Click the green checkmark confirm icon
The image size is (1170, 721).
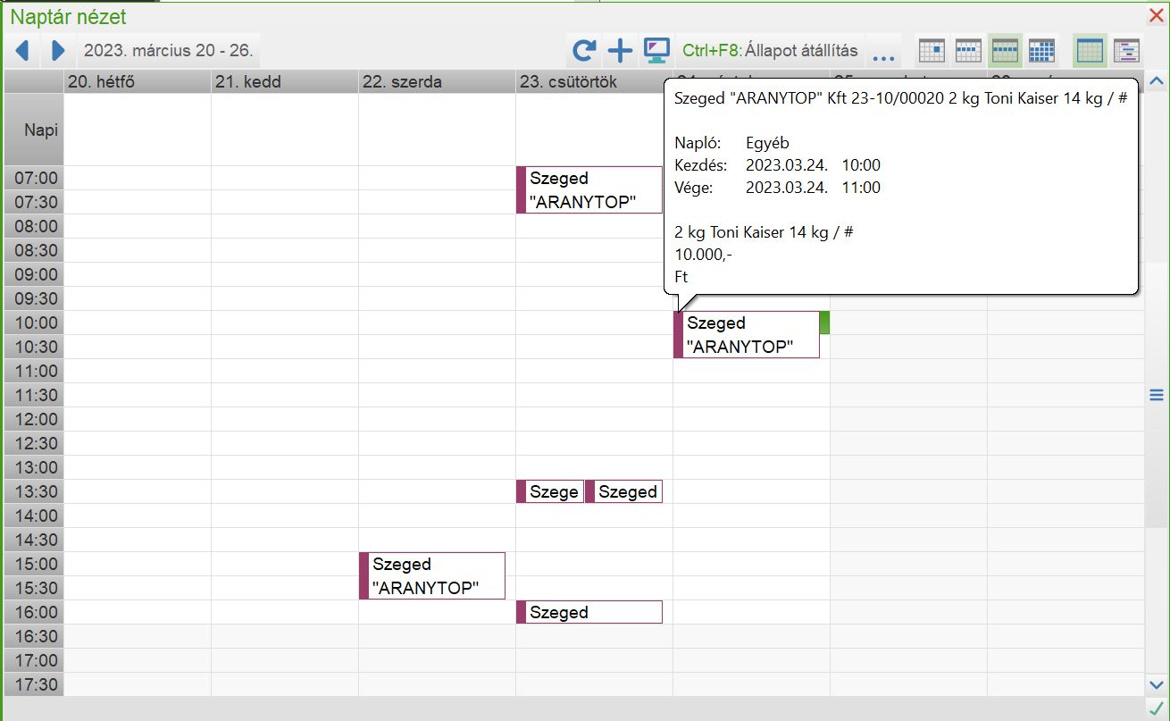click(x=1157, y=708)
